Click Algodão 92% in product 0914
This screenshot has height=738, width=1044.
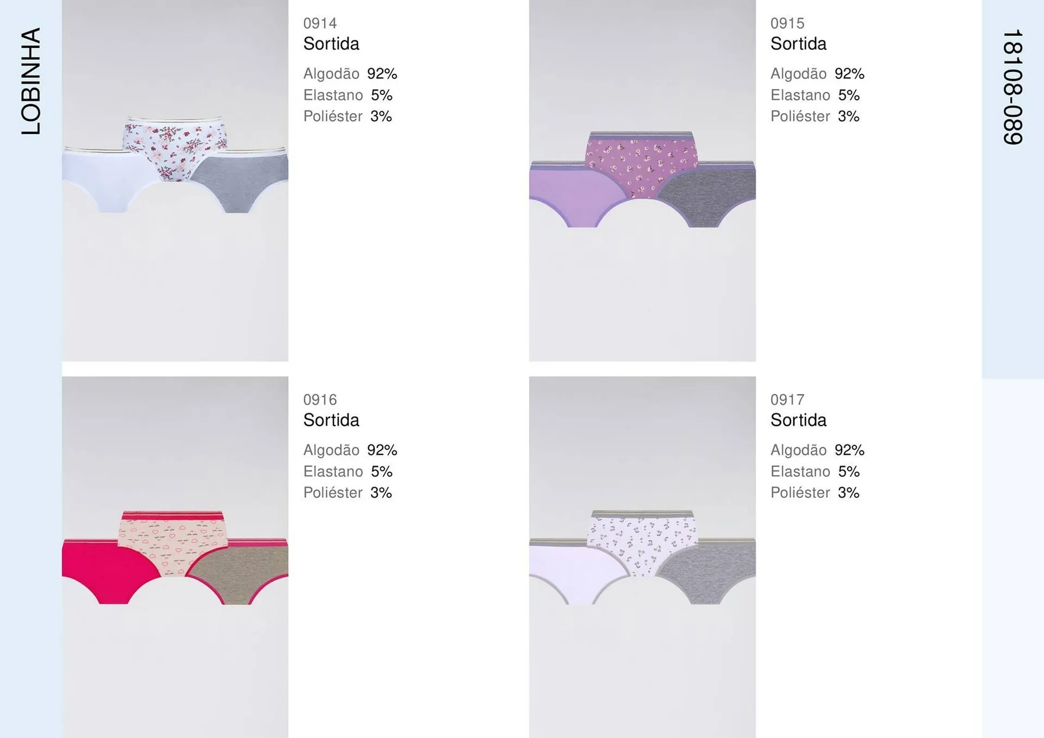[x=350, y=74]
